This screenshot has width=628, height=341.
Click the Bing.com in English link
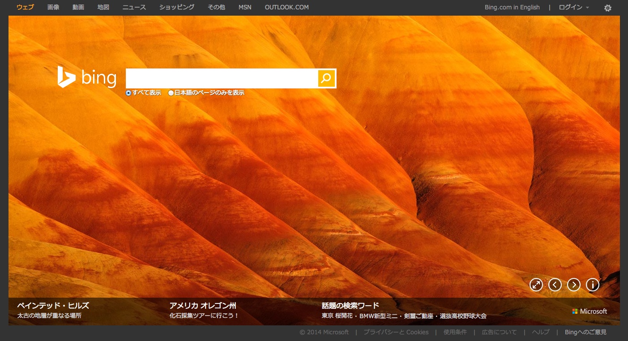click(512, 7)
